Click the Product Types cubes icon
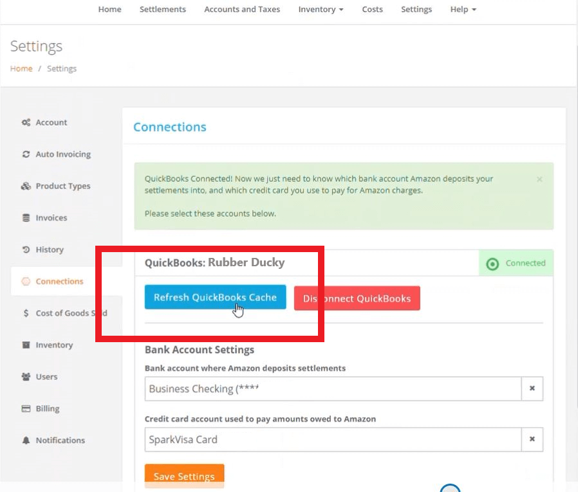 click(x=26, y=186)
